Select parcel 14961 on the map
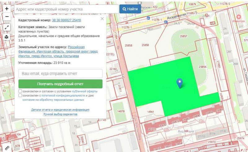The image size is (248, 152). [151, 111]
